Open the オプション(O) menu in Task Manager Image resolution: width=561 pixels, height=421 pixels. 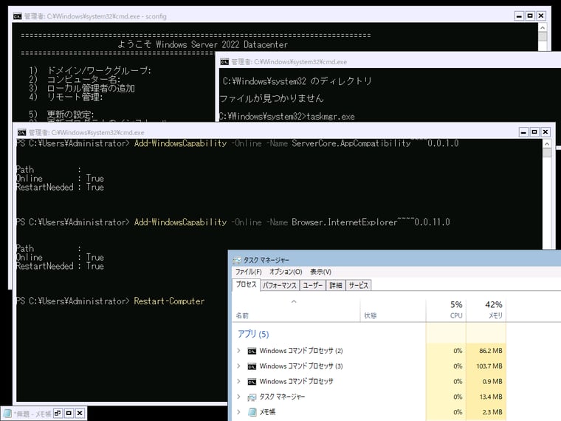point(286,272)
